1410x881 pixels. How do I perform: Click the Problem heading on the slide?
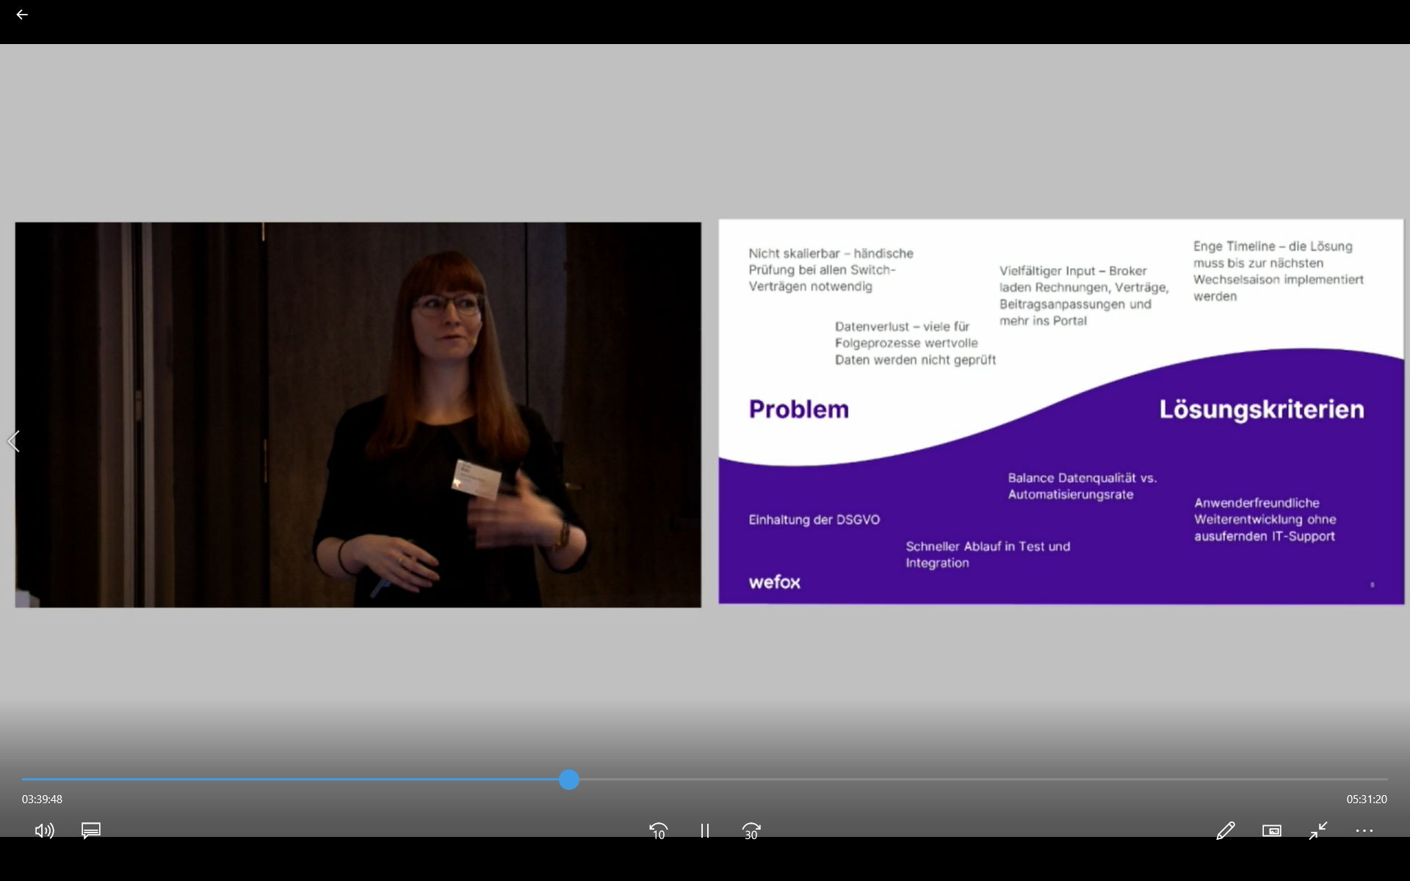798,409
